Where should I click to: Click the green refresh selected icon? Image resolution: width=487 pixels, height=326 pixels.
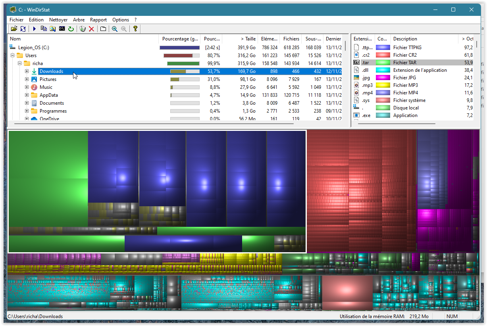pyautogui.click(x=71, y=29)
